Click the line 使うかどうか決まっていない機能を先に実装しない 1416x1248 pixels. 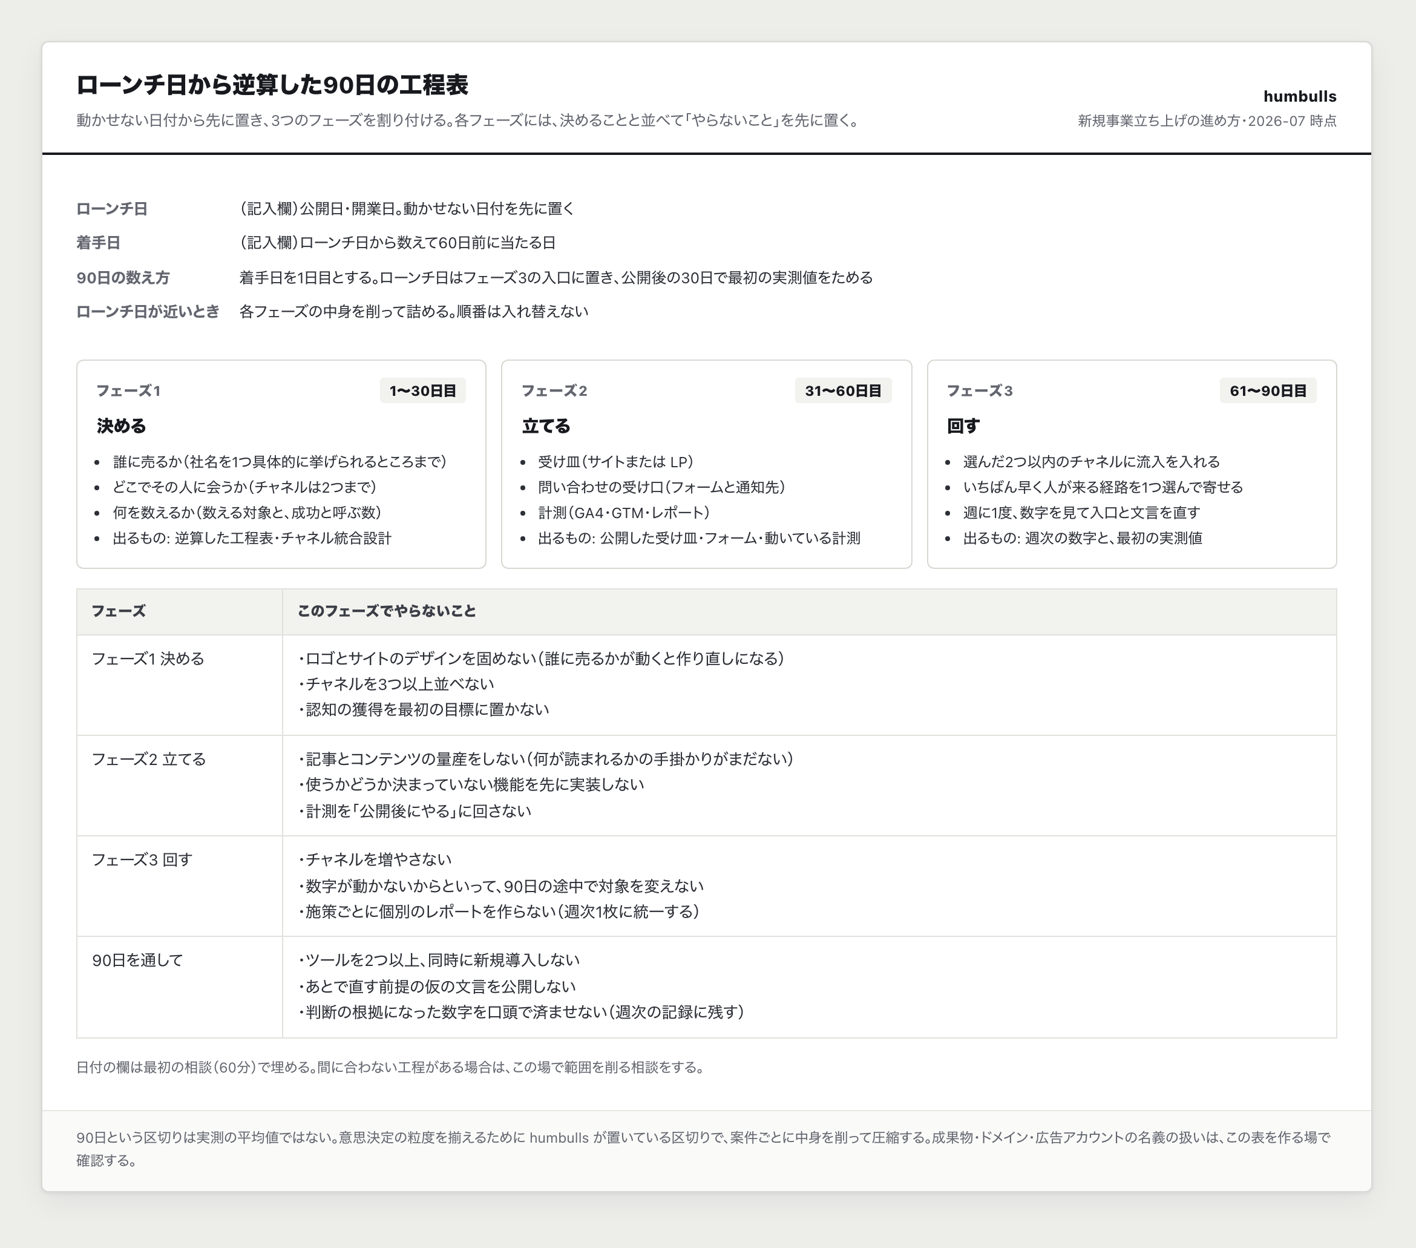click(471, 785)
